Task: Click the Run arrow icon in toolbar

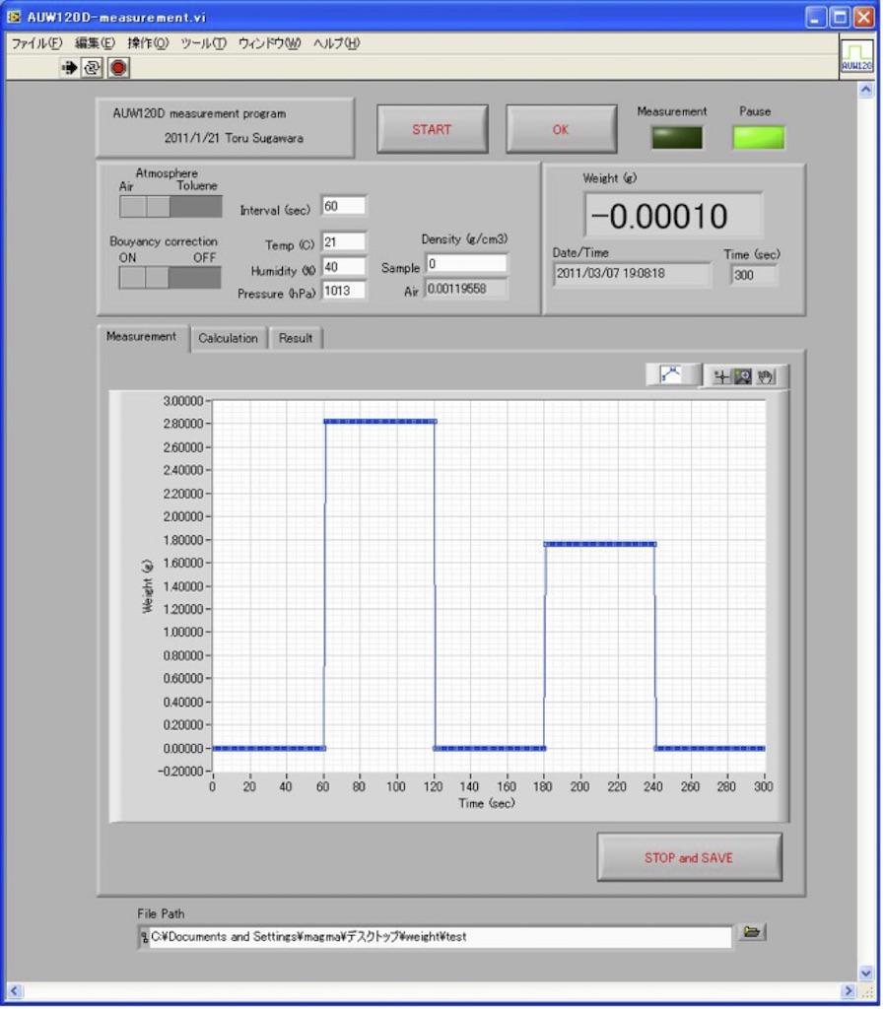Action: click(x=71, y=67)
